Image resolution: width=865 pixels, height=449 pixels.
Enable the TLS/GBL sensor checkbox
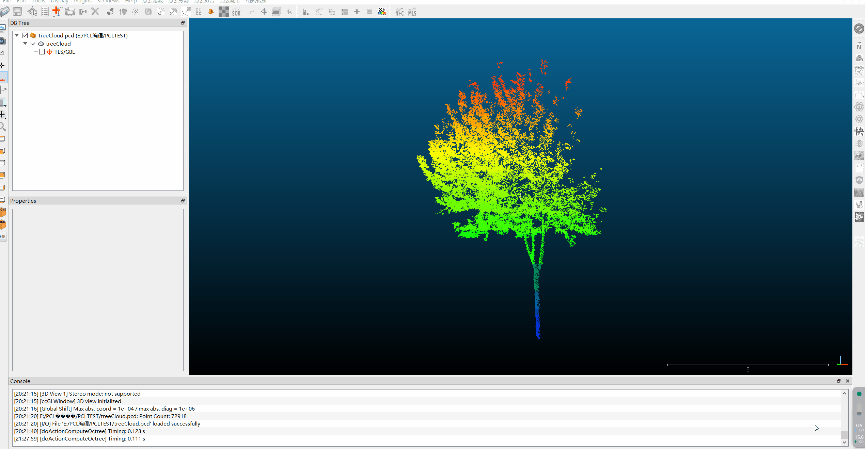42,52
